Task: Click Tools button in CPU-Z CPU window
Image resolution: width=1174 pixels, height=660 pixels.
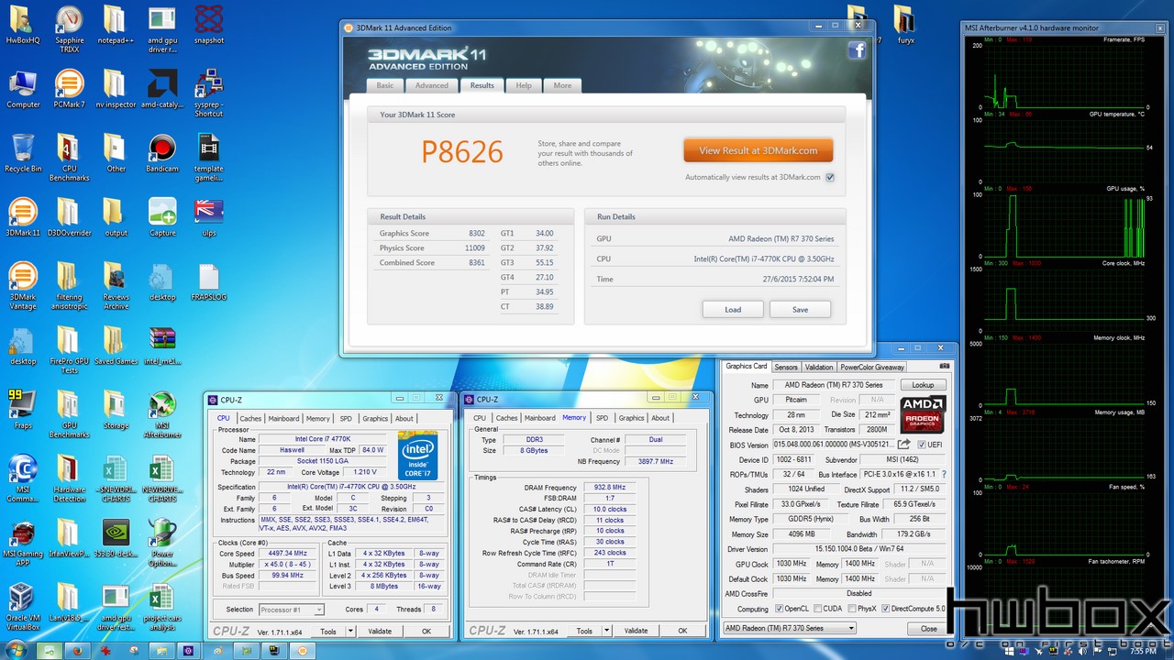Action: pyautogui.click(x=328, y=632)
